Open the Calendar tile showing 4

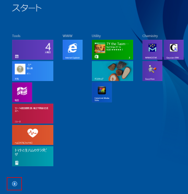coord(32,50)
